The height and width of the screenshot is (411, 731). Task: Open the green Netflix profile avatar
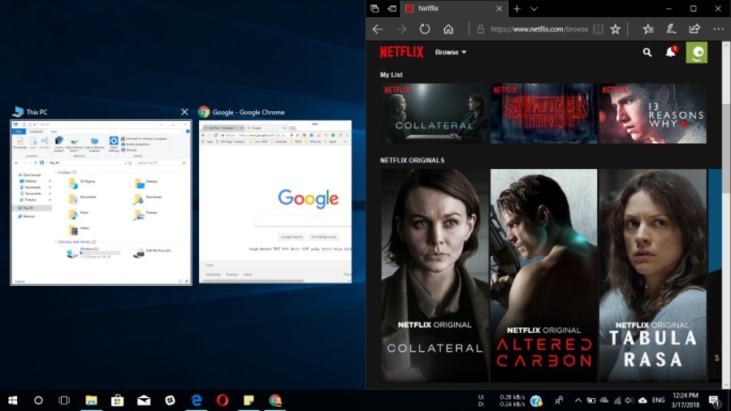click(696, 52)
